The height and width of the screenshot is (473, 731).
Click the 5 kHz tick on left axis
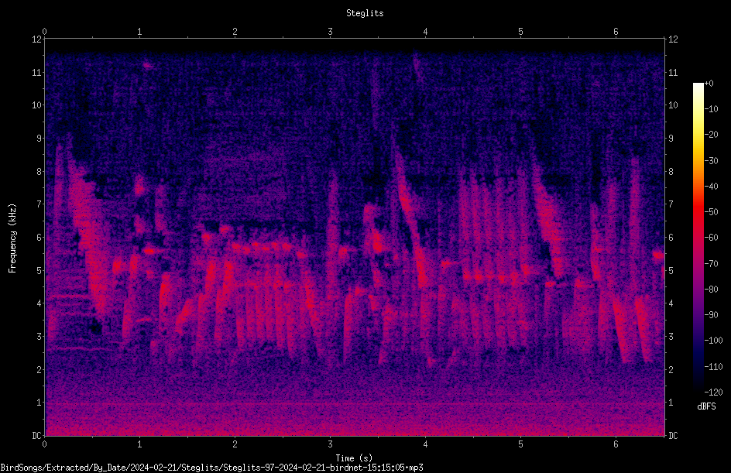tap(39, 270)
